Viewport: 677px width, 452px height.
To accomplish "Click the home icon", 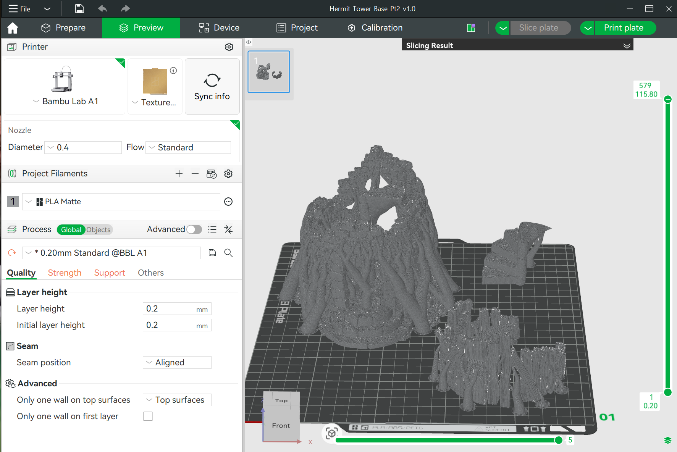I will (13, 28).
